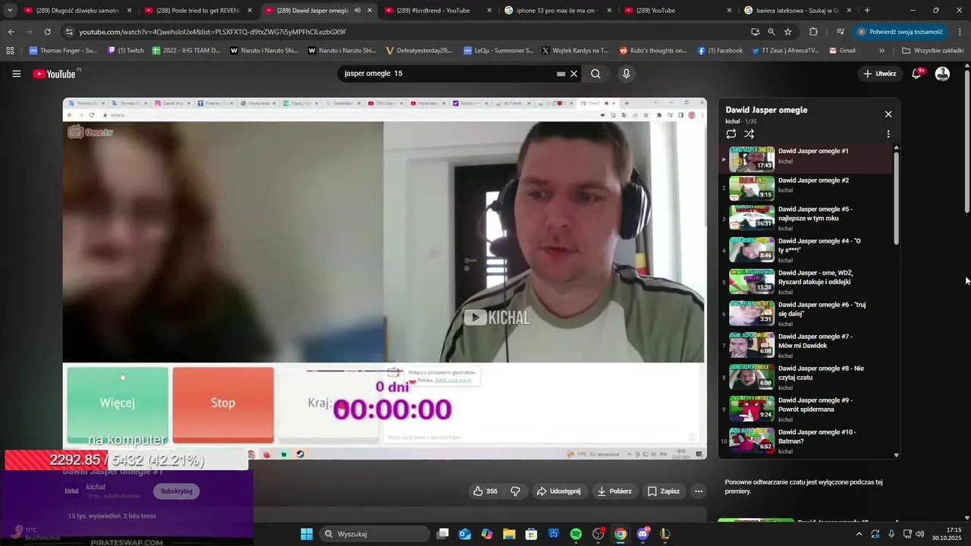The width and height of the screenshot is (971, 546).
Task: Open File Explorer from taskbar
Action: pos(509,534)
